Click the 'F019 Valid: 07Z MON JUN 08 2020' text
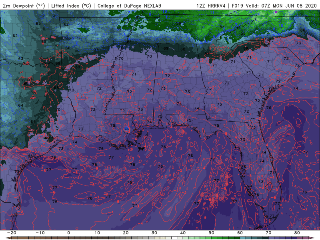This screenshot has height=240, width=320. click(274, 6)
